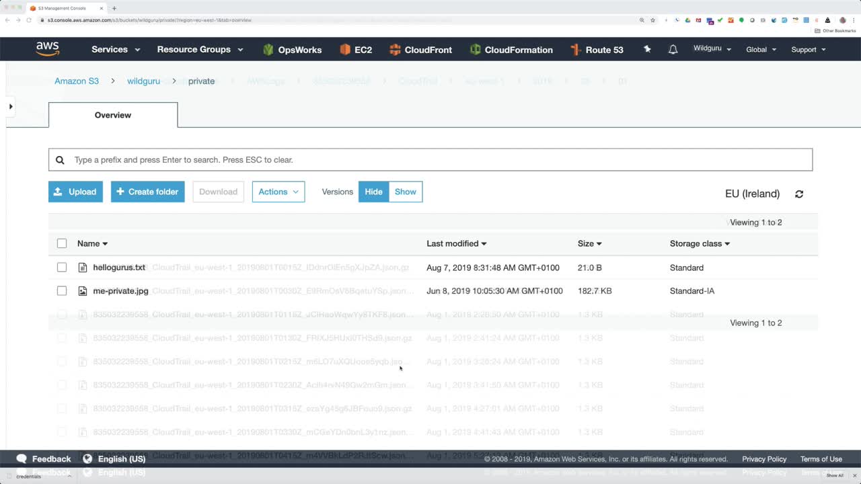Viewport: 861px width, 484px height.
Task: Open the Route 53 shortcut icon
Action: point(575,50)
